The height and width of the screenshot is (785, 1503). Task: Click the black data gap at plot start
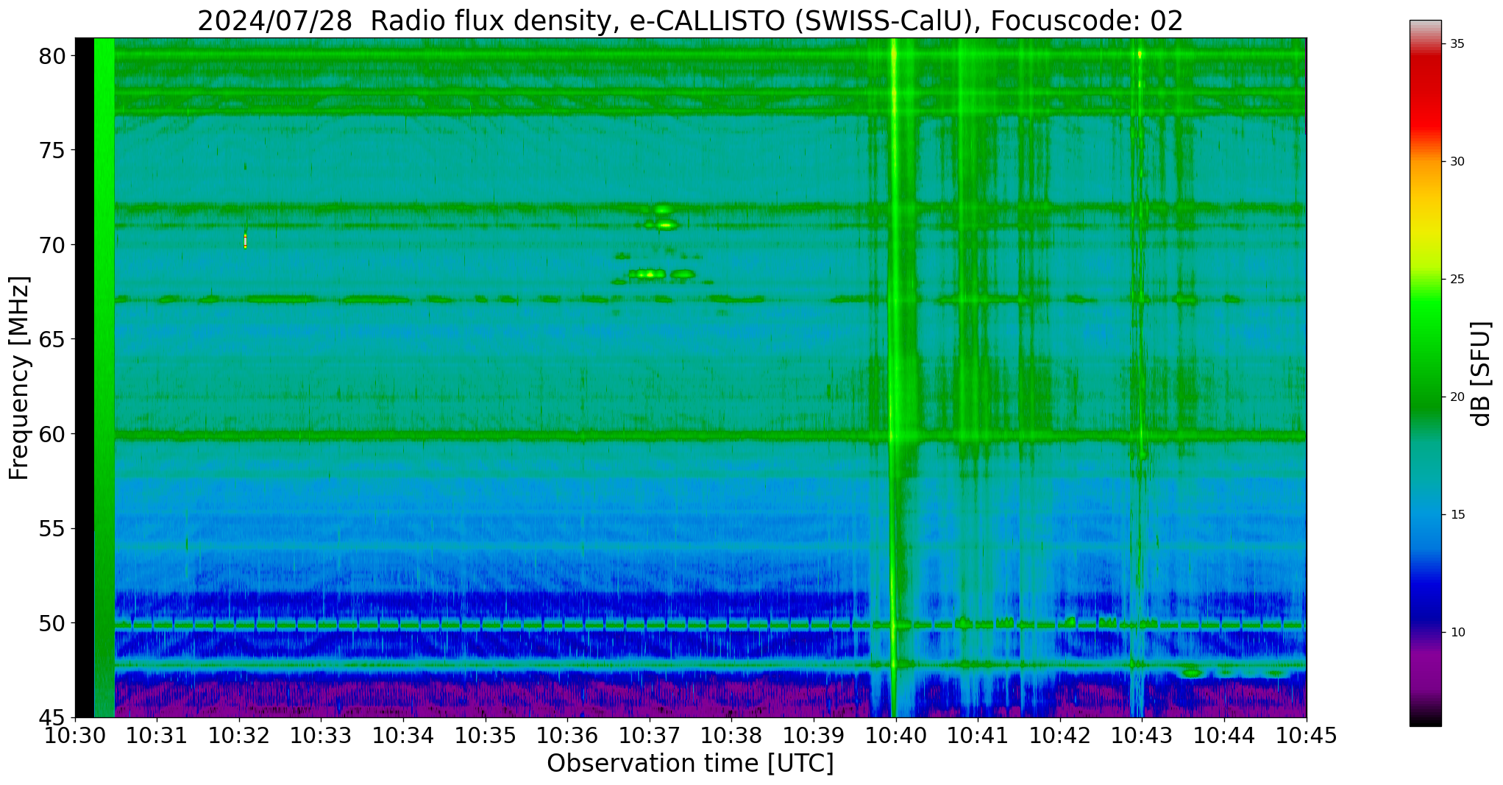(x=85, y=377)
